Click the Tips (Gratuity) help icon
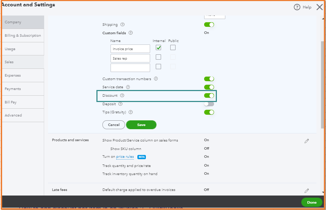326x210 pixels. (x=131, y=112)
